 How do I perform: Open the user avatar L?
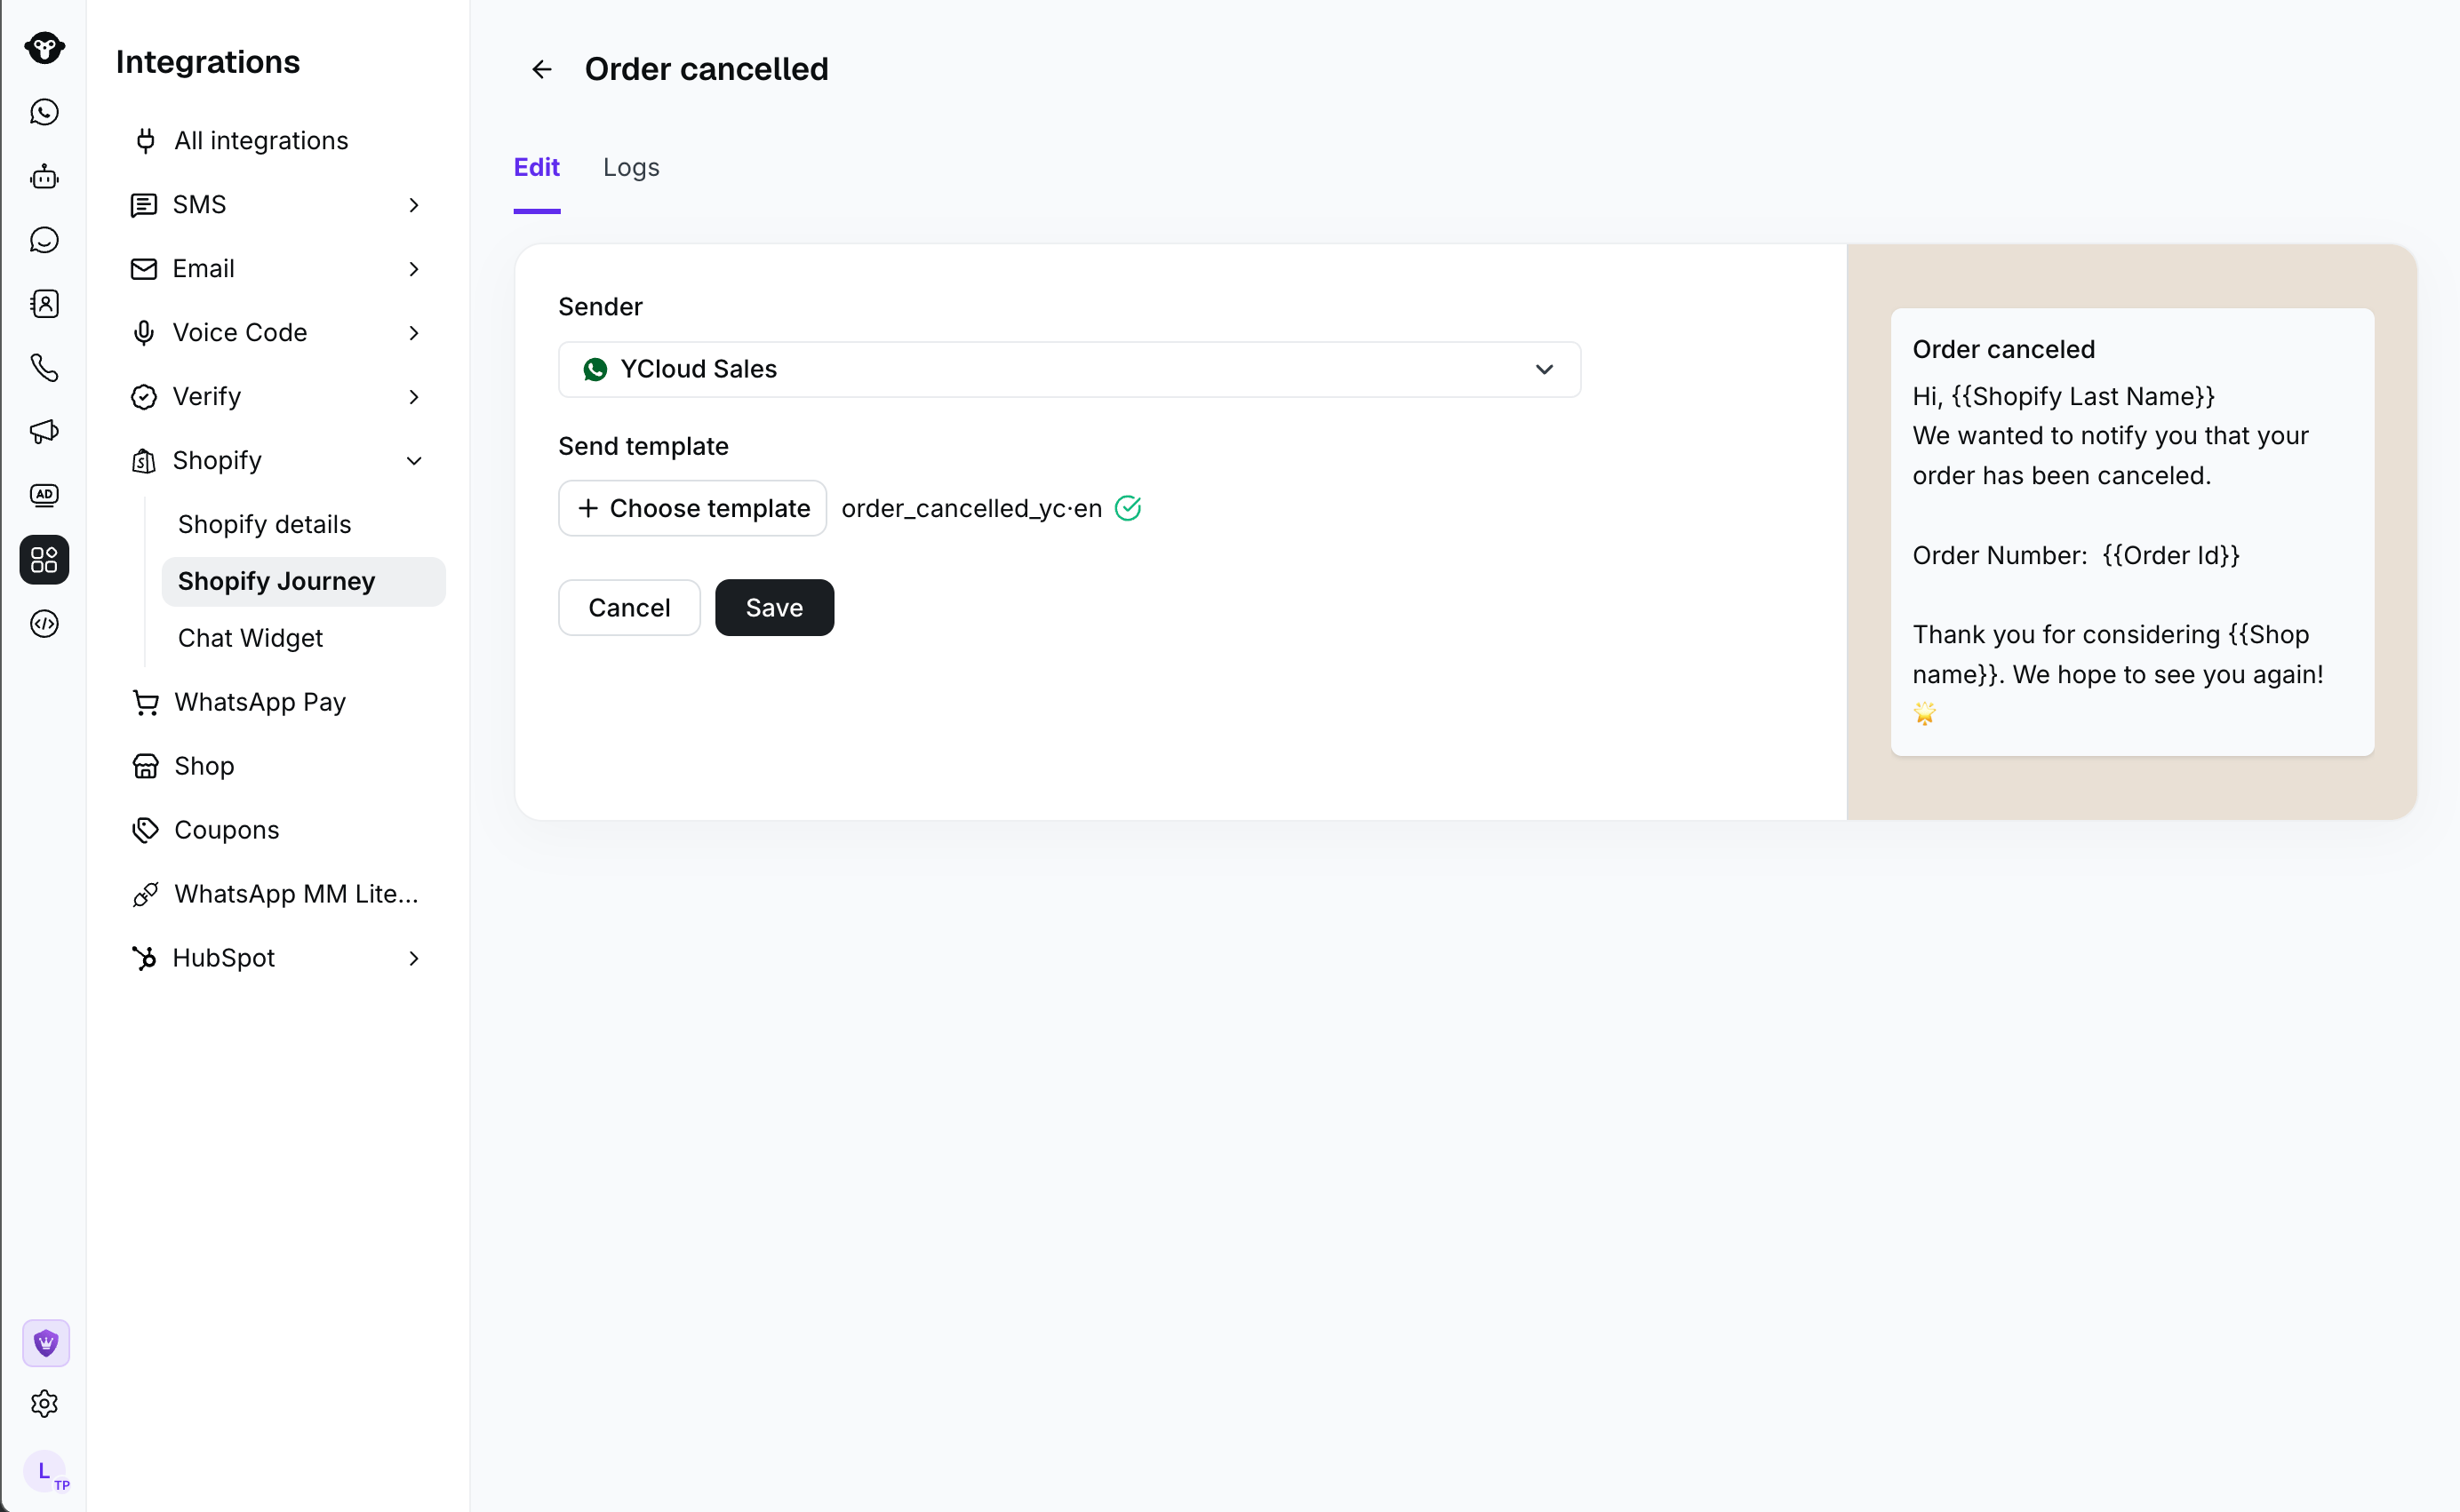tap(44, 1471)
